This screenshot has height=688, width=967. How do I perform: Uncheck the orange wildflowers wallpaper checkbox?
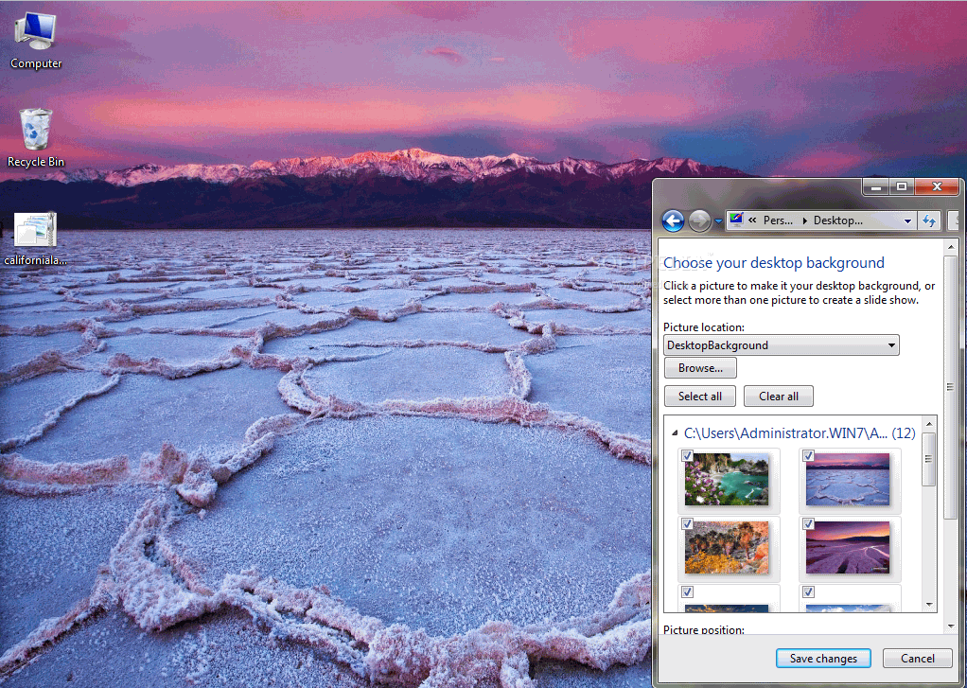pyautogui.click(x=687, y=523)
